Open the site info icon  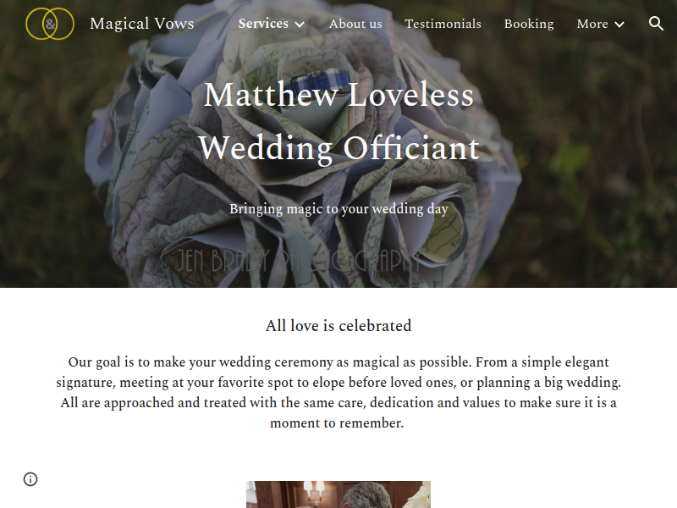(x=30, y=479)
